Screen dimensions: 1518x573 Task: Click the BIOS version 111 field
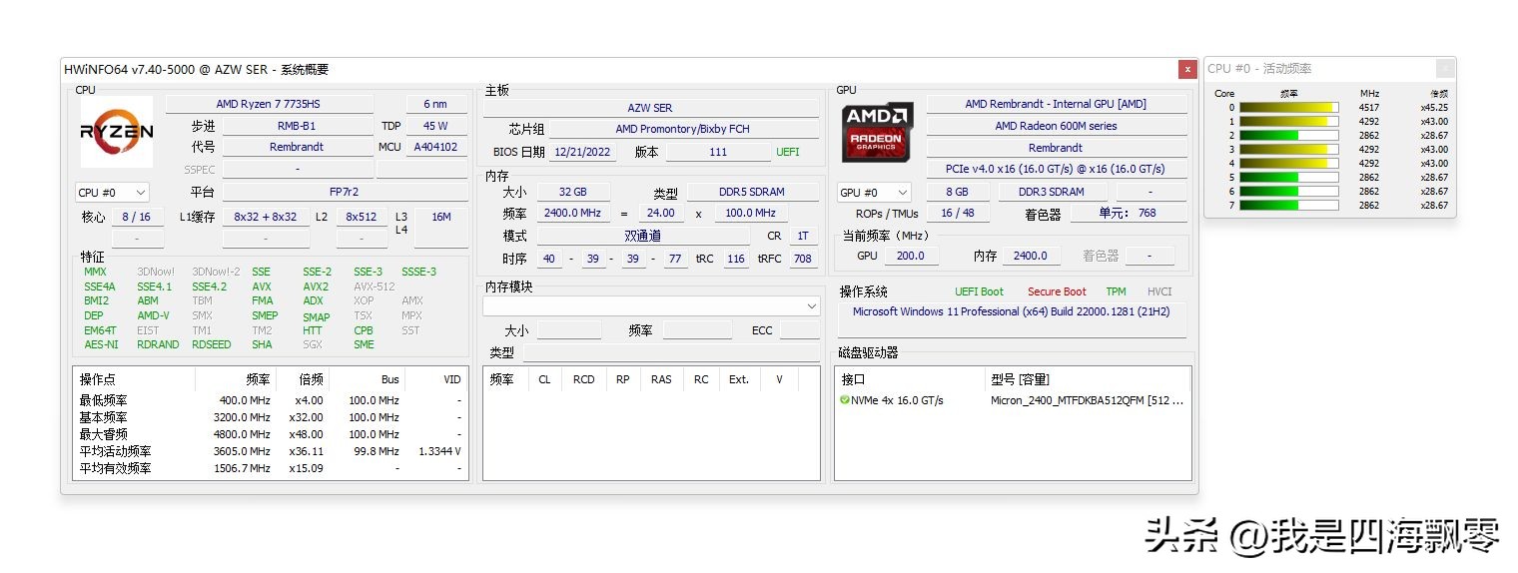(x=718, y=152)
